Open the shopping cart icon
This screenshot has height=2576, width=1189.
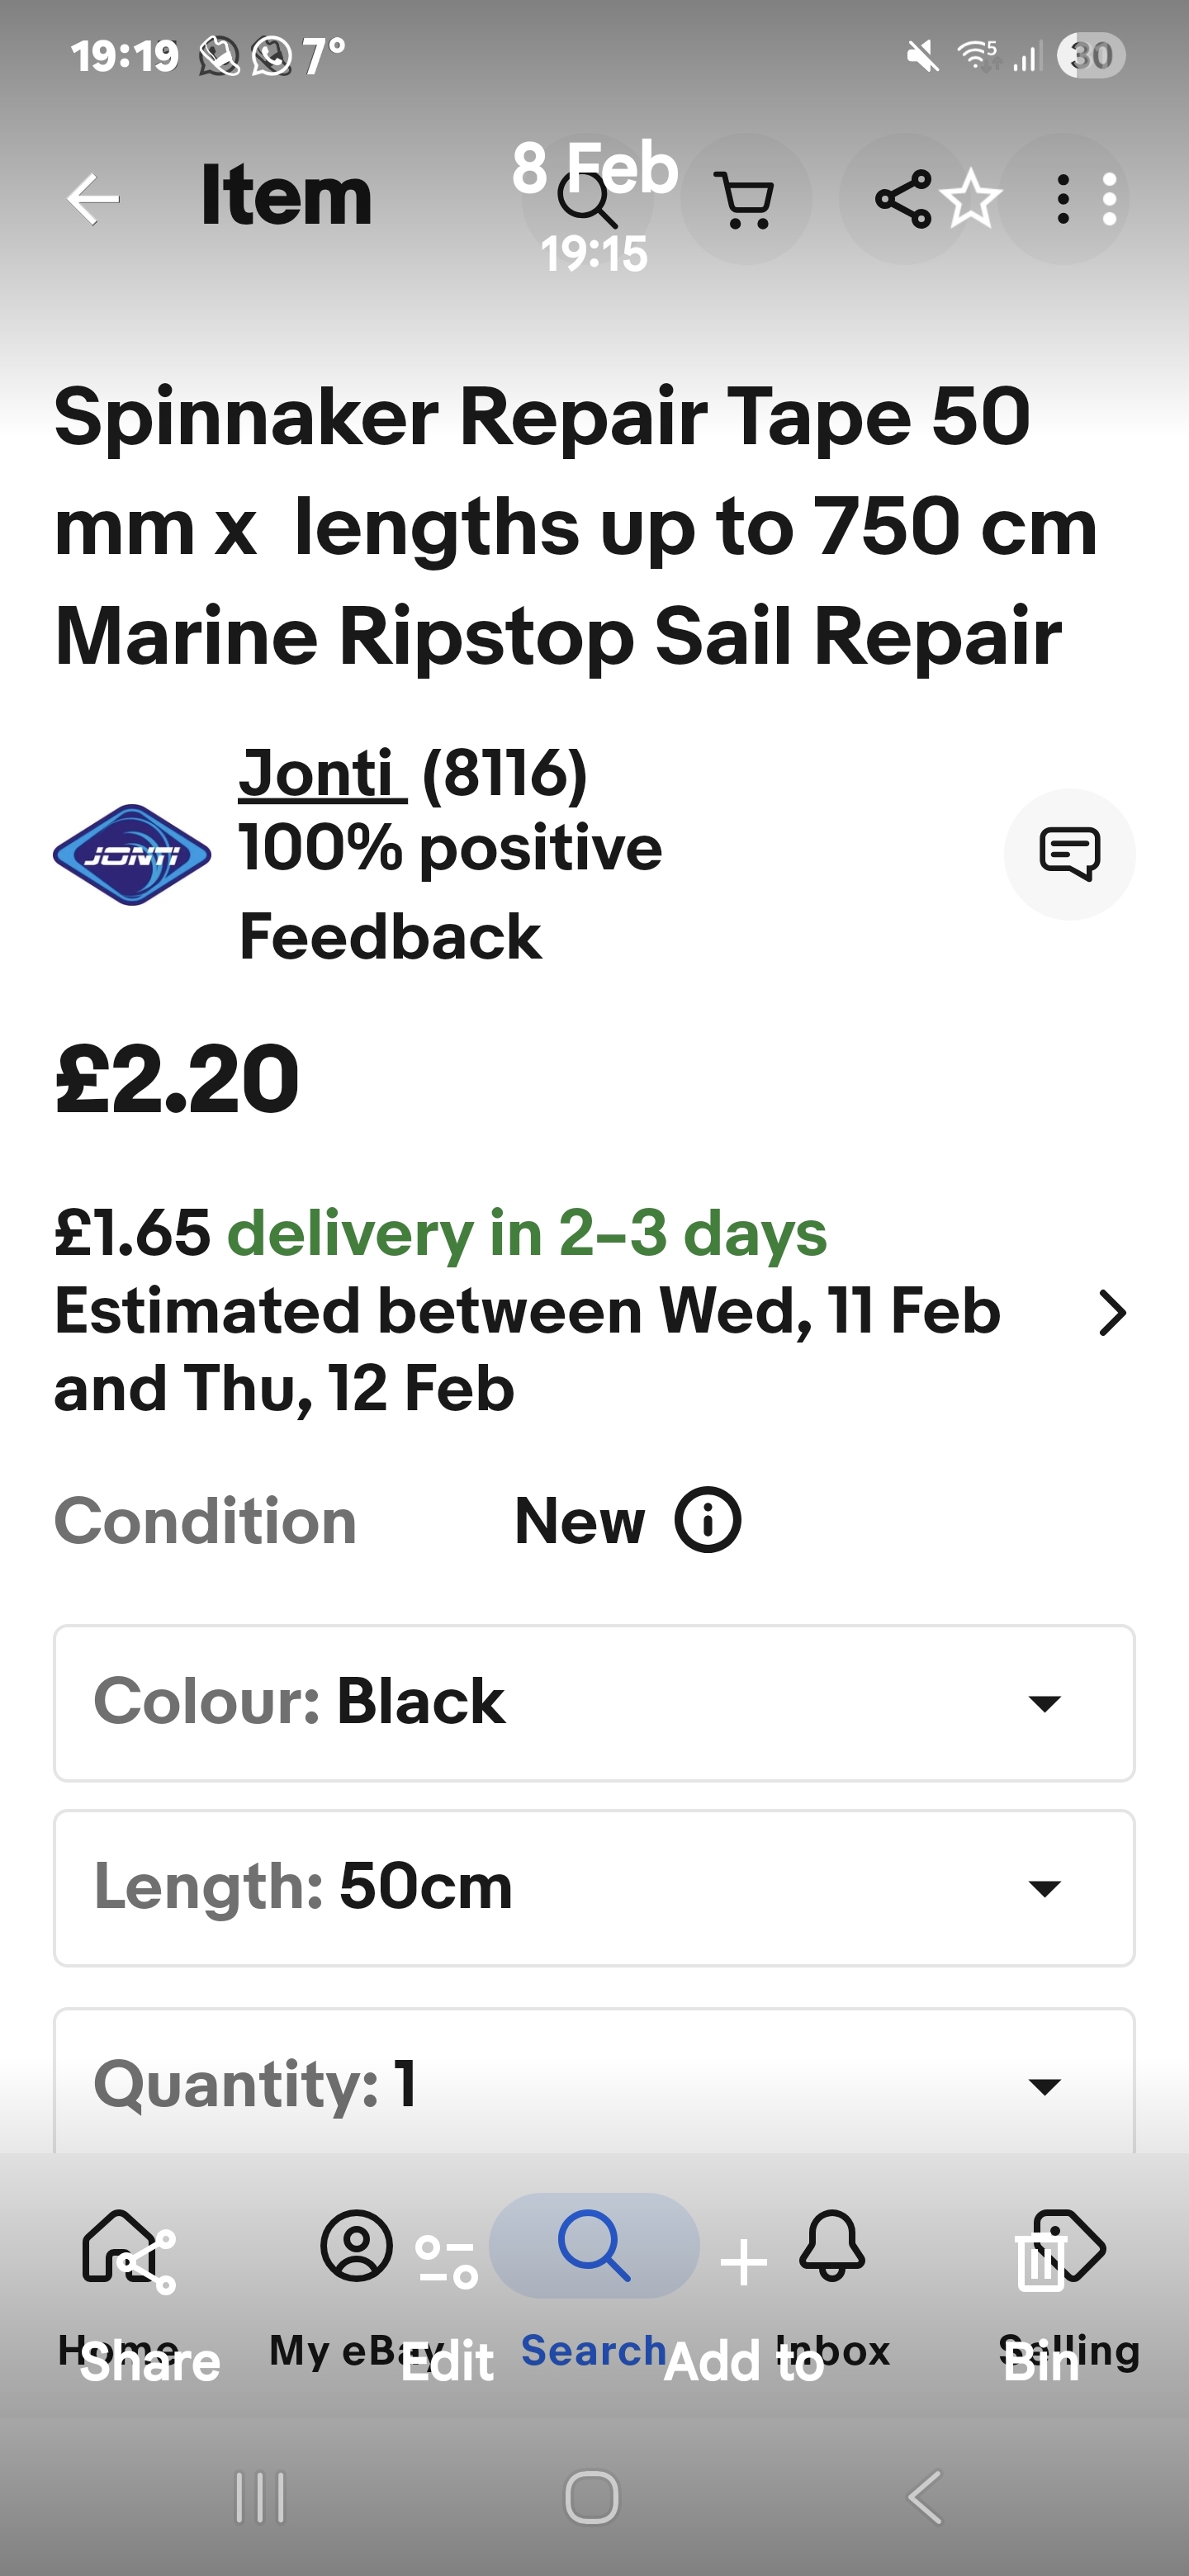(746, 199)
